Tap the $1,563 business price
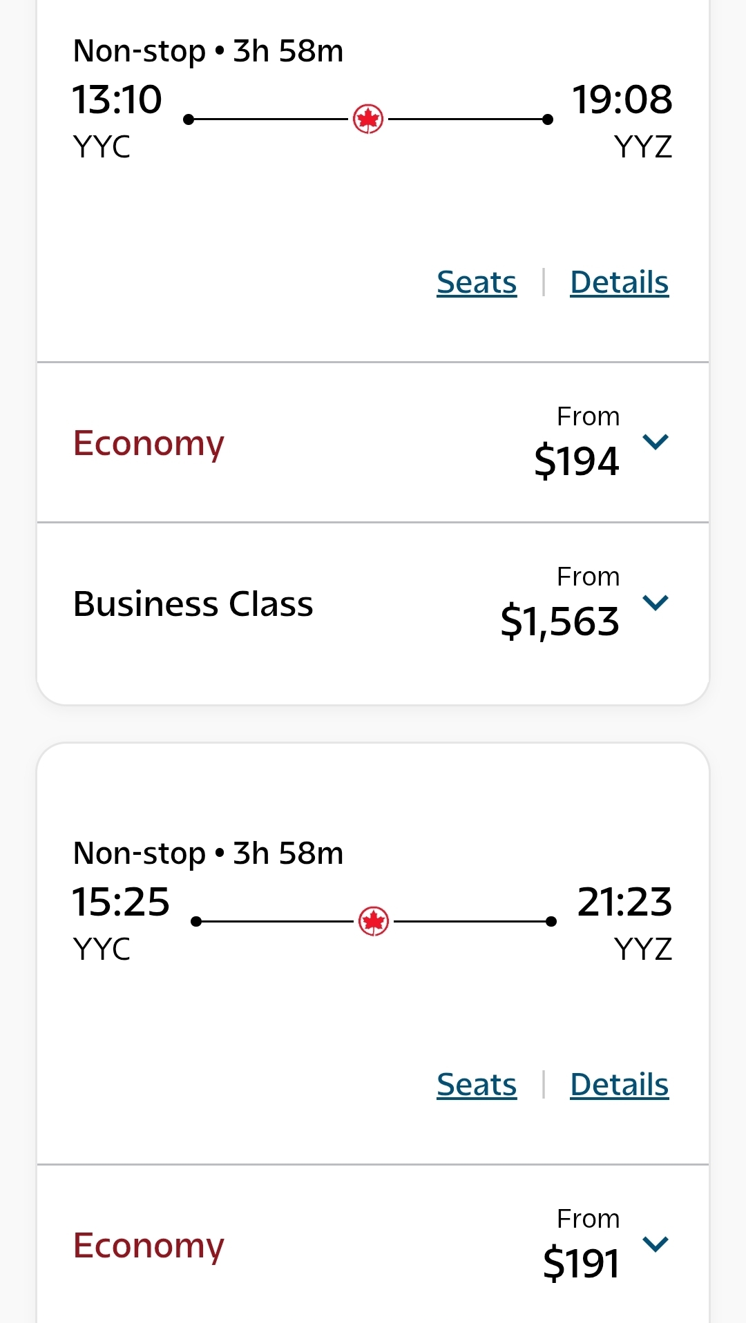This screenshot has width=746, height=1323. click(x=559, y=621)
